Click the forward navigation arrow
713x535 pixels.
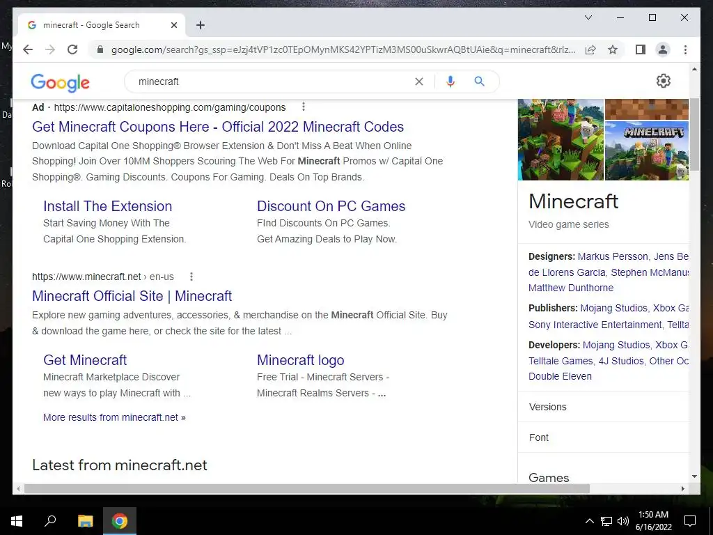(50, 49)
